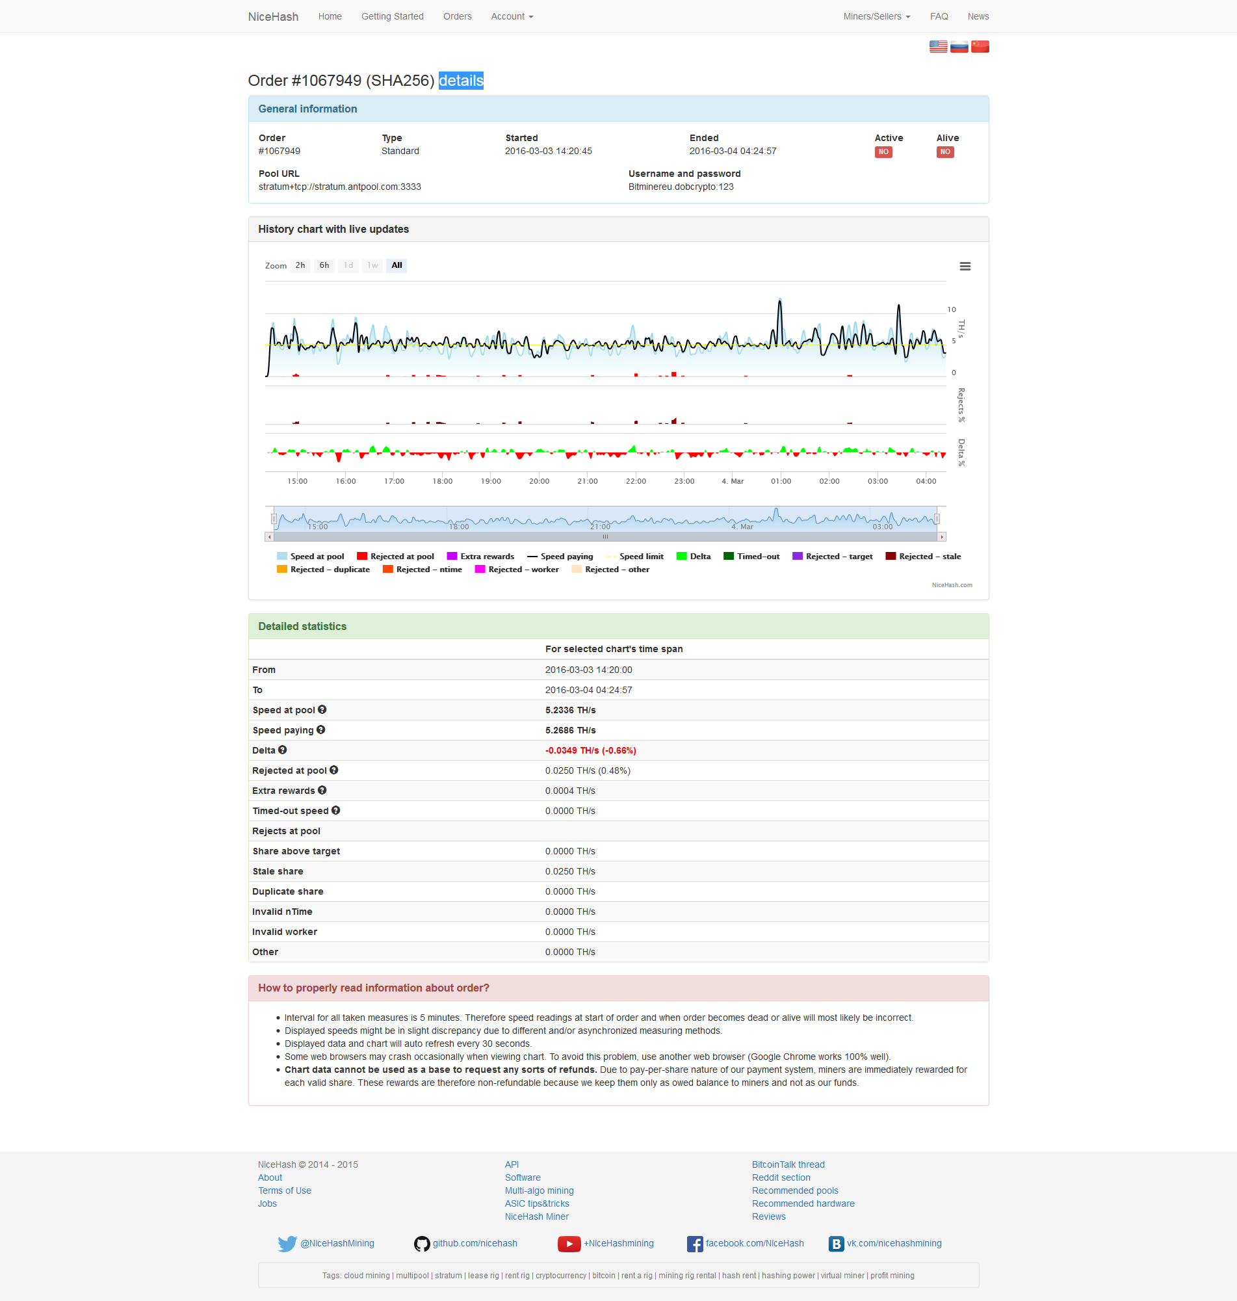Open the Twitter @NiceHashMining icon
The width and height of the screenshot is (1237, 1301).
click(x=287, y=1244)
